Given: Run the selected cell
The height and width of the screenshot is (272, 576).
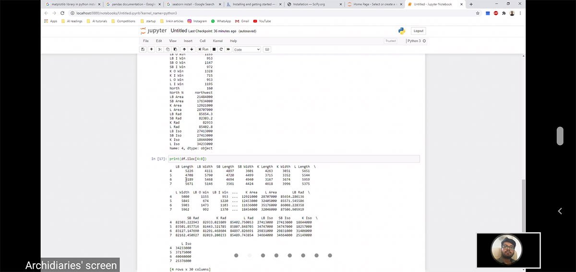Looking at the screenshot, I should point(203,49).
